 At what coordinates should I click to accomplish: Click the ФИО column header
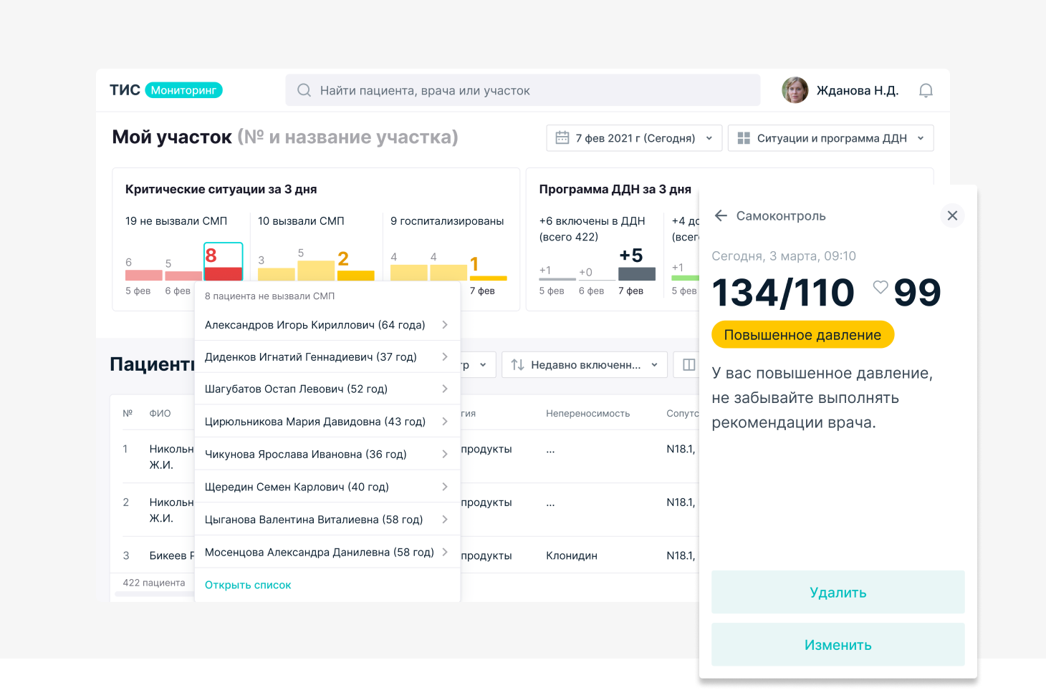coord(160,414)
